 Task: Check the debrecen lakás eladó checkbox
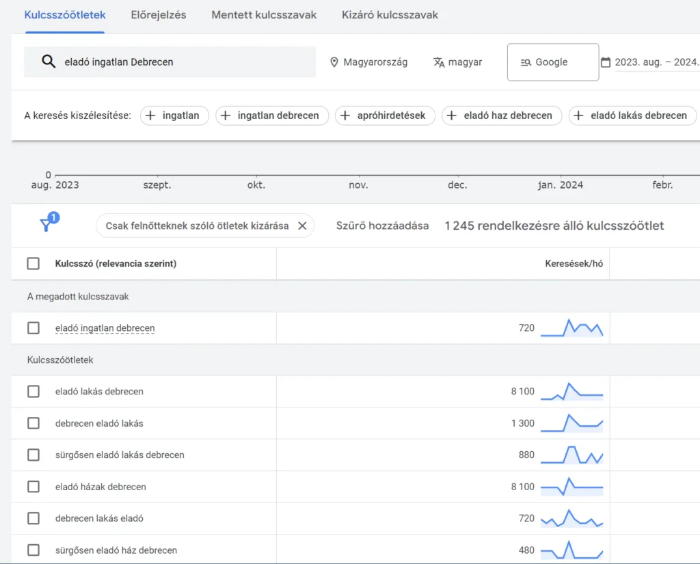point(33,518)
